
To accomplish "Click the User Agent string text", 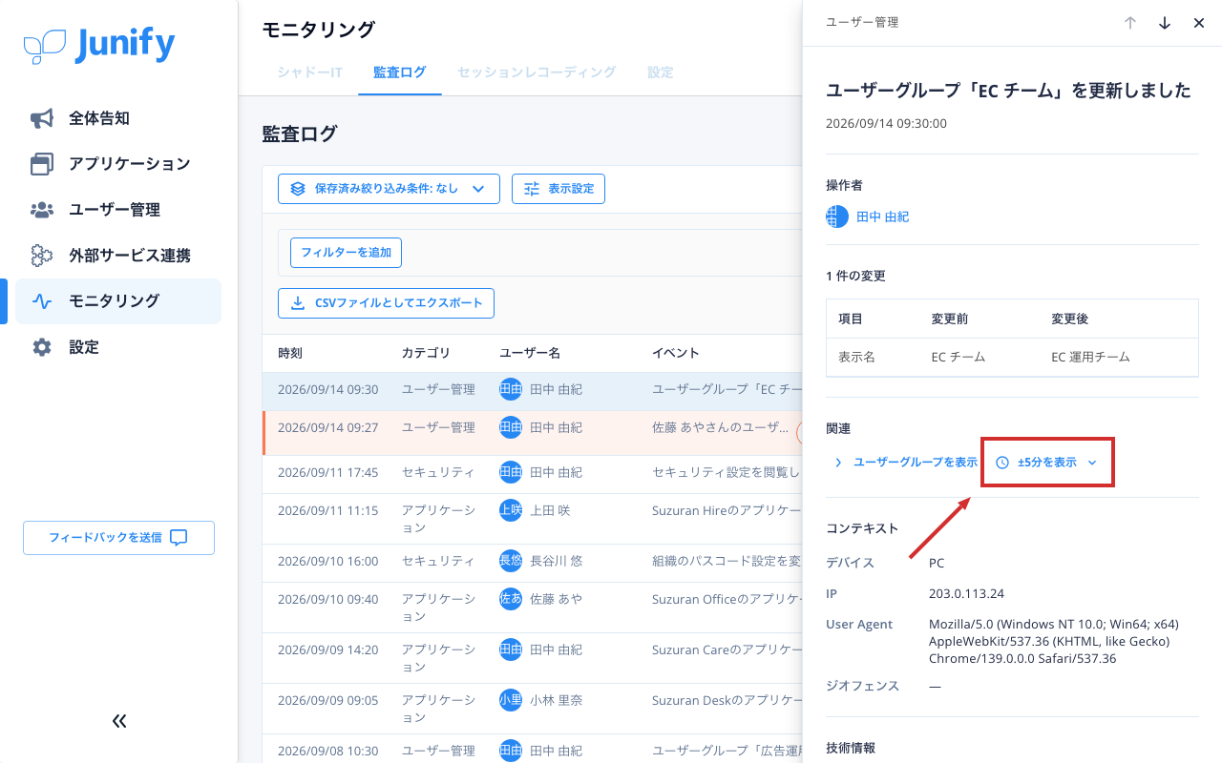I will [x=1054, y=641].
